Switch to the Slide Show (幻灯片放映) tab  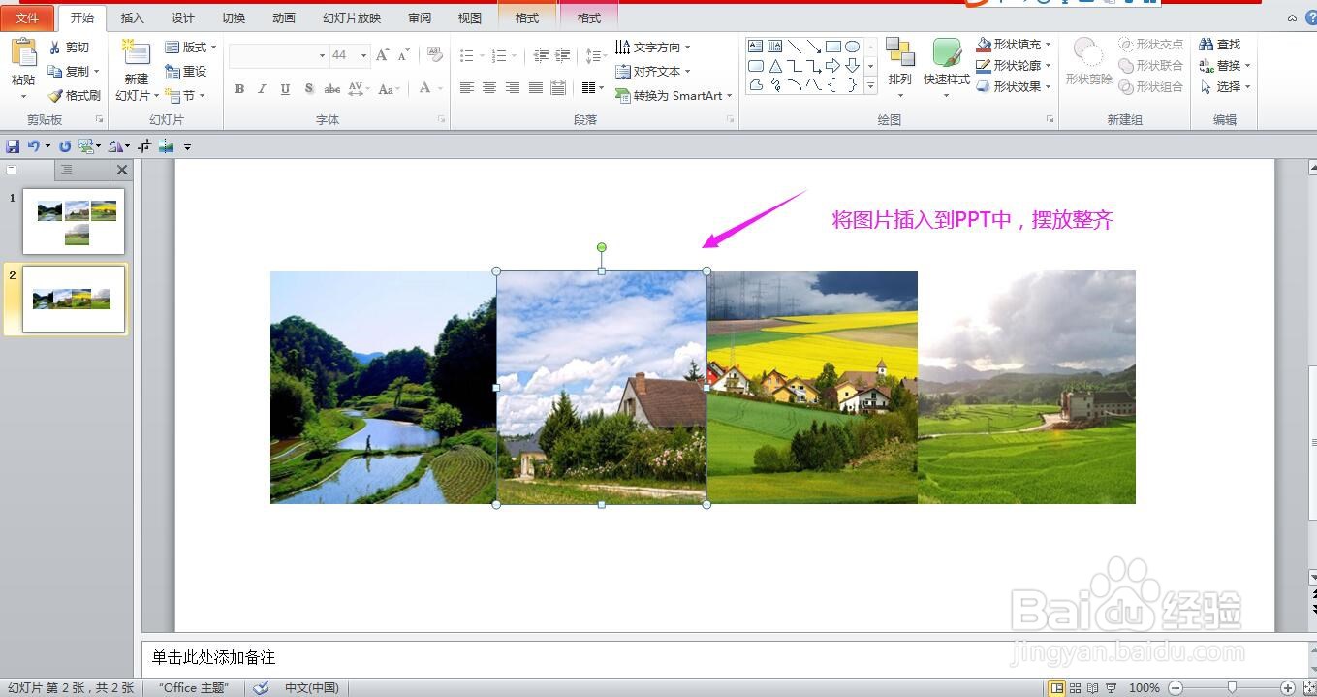coord(352,18)
